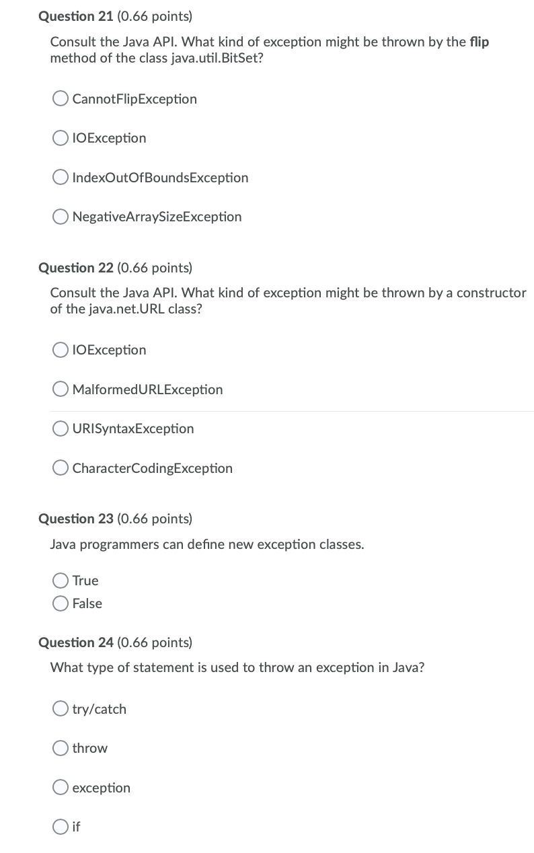This screenshot has width=534, height=853.
Task: Click the Question 24 heading
Action: point(115,642)
